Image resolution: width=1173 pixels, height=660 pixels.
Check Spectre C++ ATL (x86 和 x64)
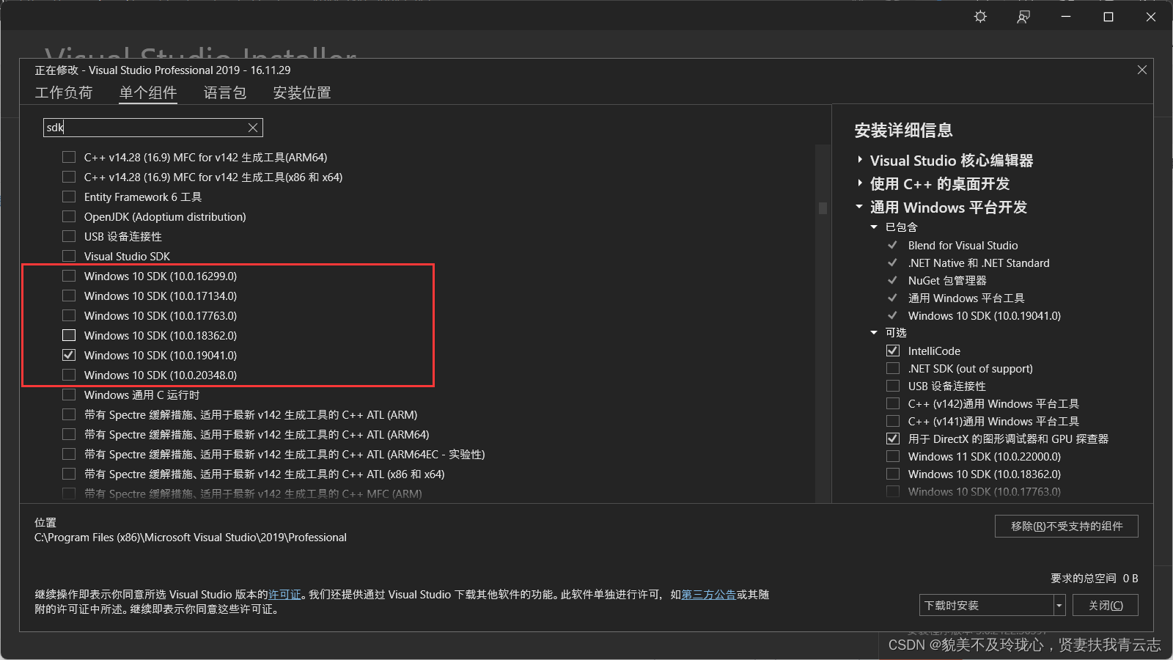(69, 474)
